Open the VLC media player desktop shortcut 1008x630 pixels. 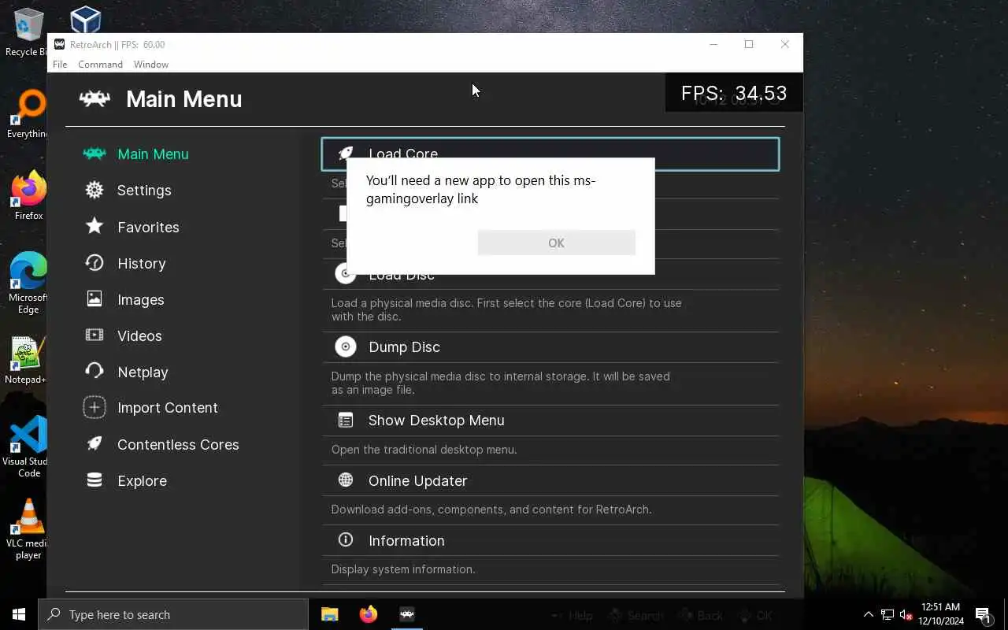click(28, 528)
